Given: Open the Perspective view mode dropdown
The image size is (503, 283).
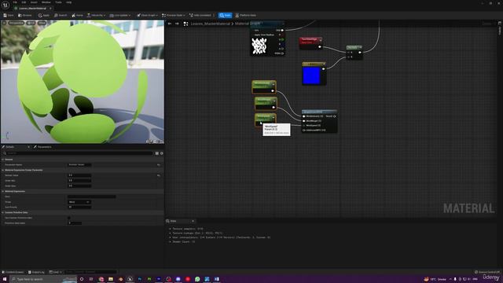Looking at the screenshot, I should tap(17, 23).
